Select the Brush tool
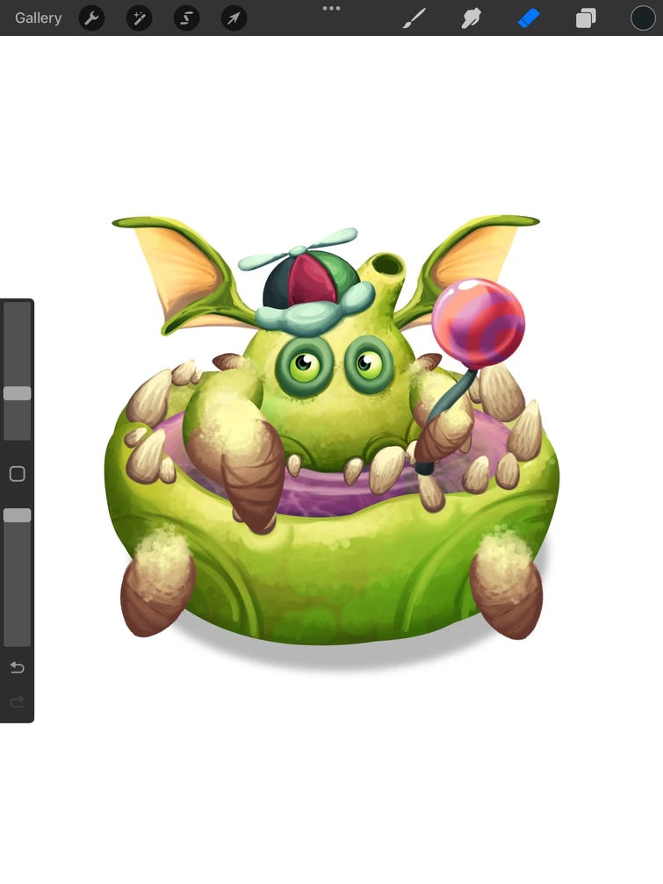This screenshot has width=663, height=884. tap(414, 18)
